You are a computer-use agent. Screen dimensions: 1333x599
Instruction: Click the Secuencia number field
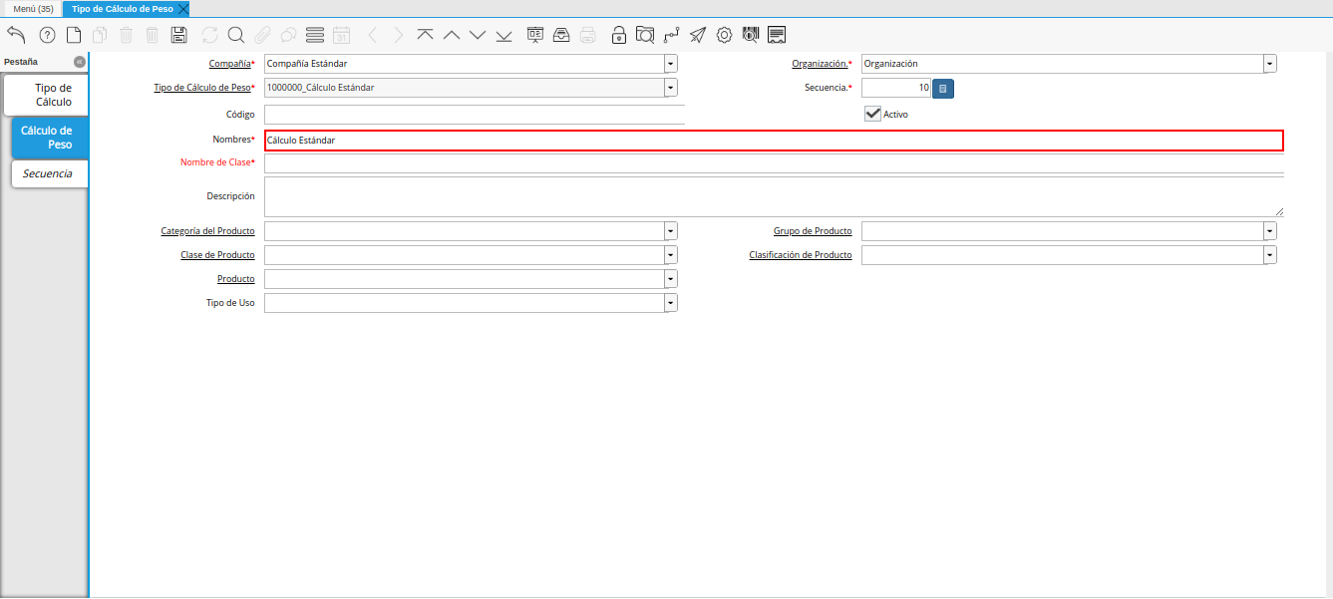pos(896,88)
